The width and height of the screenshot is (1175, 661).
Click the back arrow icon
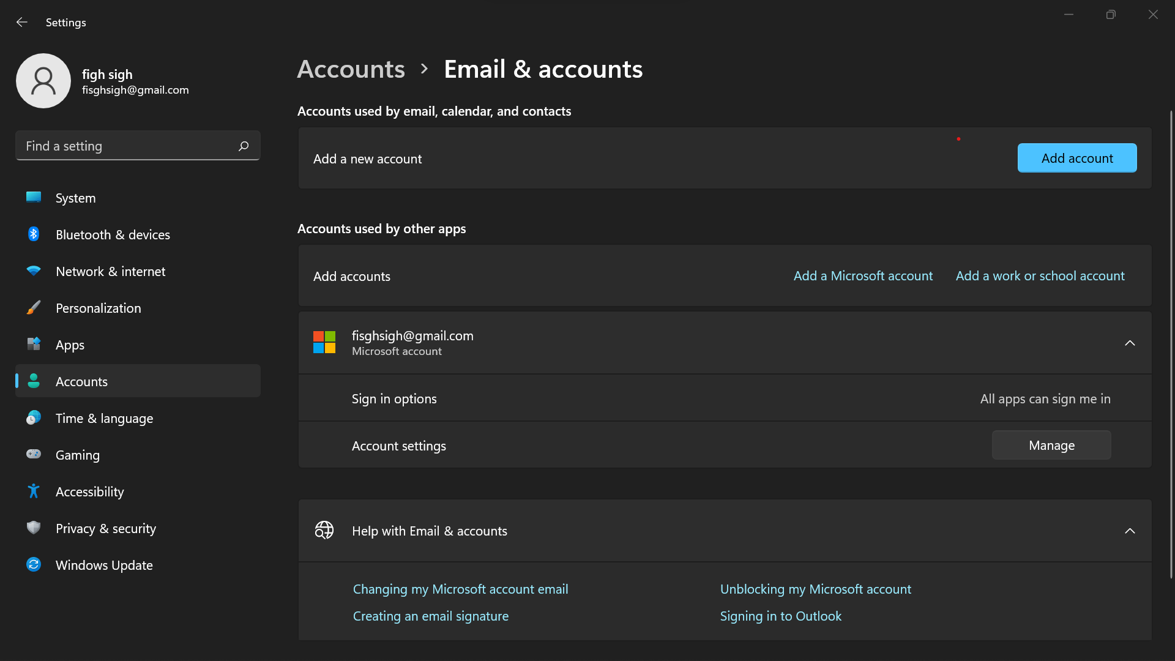coord(22,22)
